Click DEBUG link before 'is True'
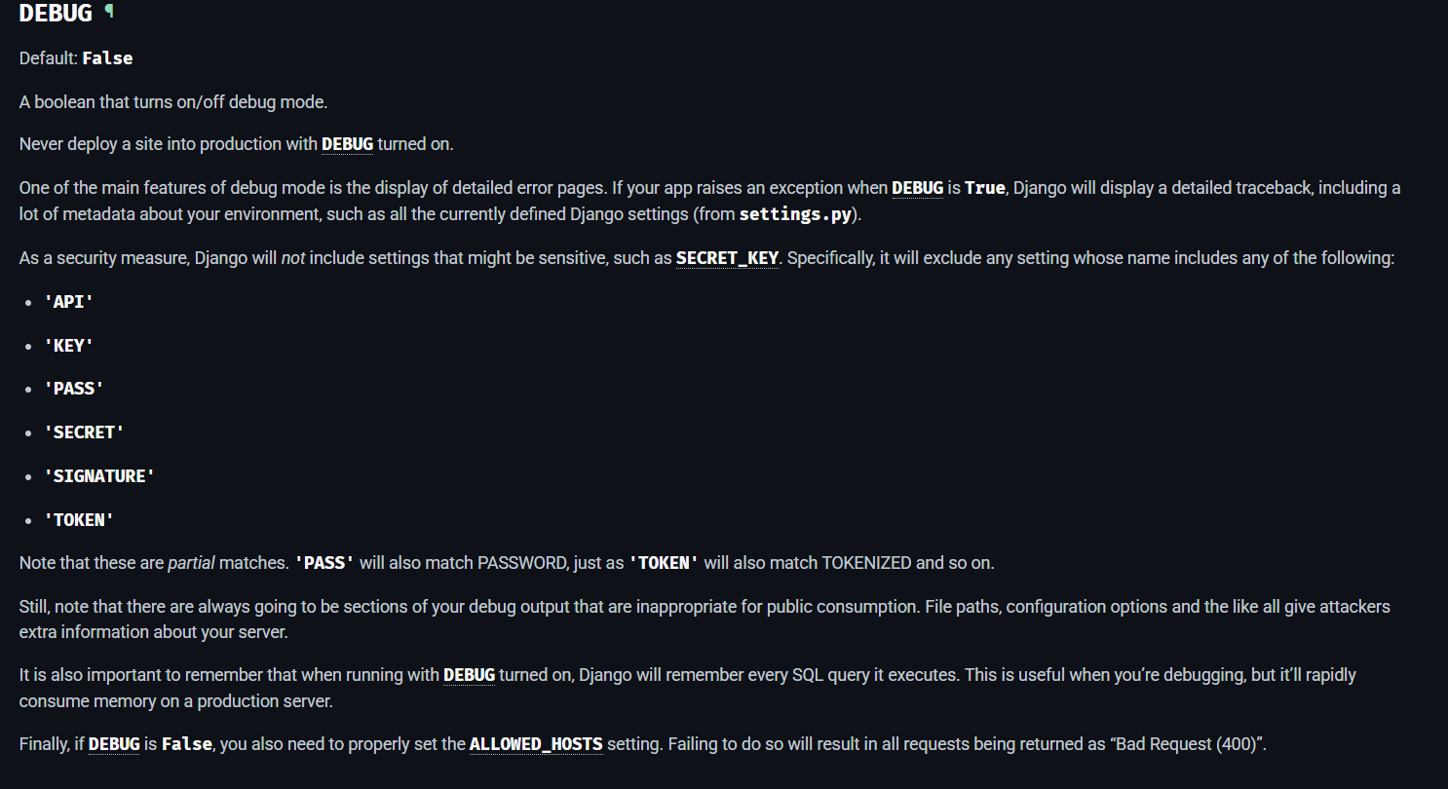 917,188
